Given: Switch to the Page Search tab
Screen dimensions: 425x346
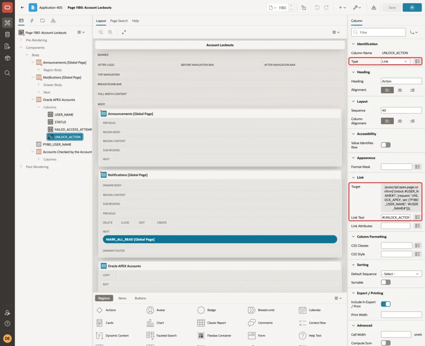Looking at the screenshot, I should (x=119, y=21).
